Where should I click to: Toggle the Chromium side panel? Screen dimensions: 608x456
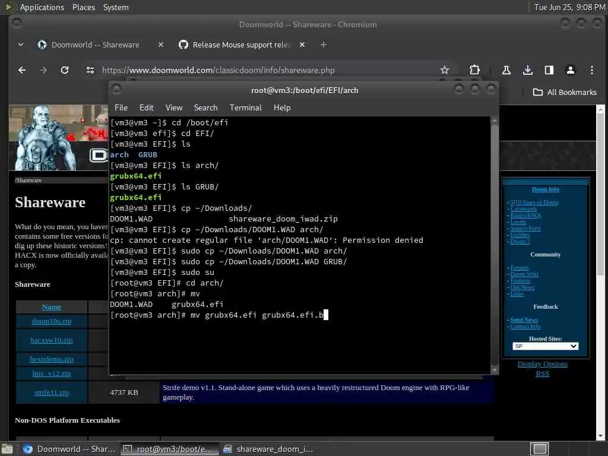click(x=549, y=70)
